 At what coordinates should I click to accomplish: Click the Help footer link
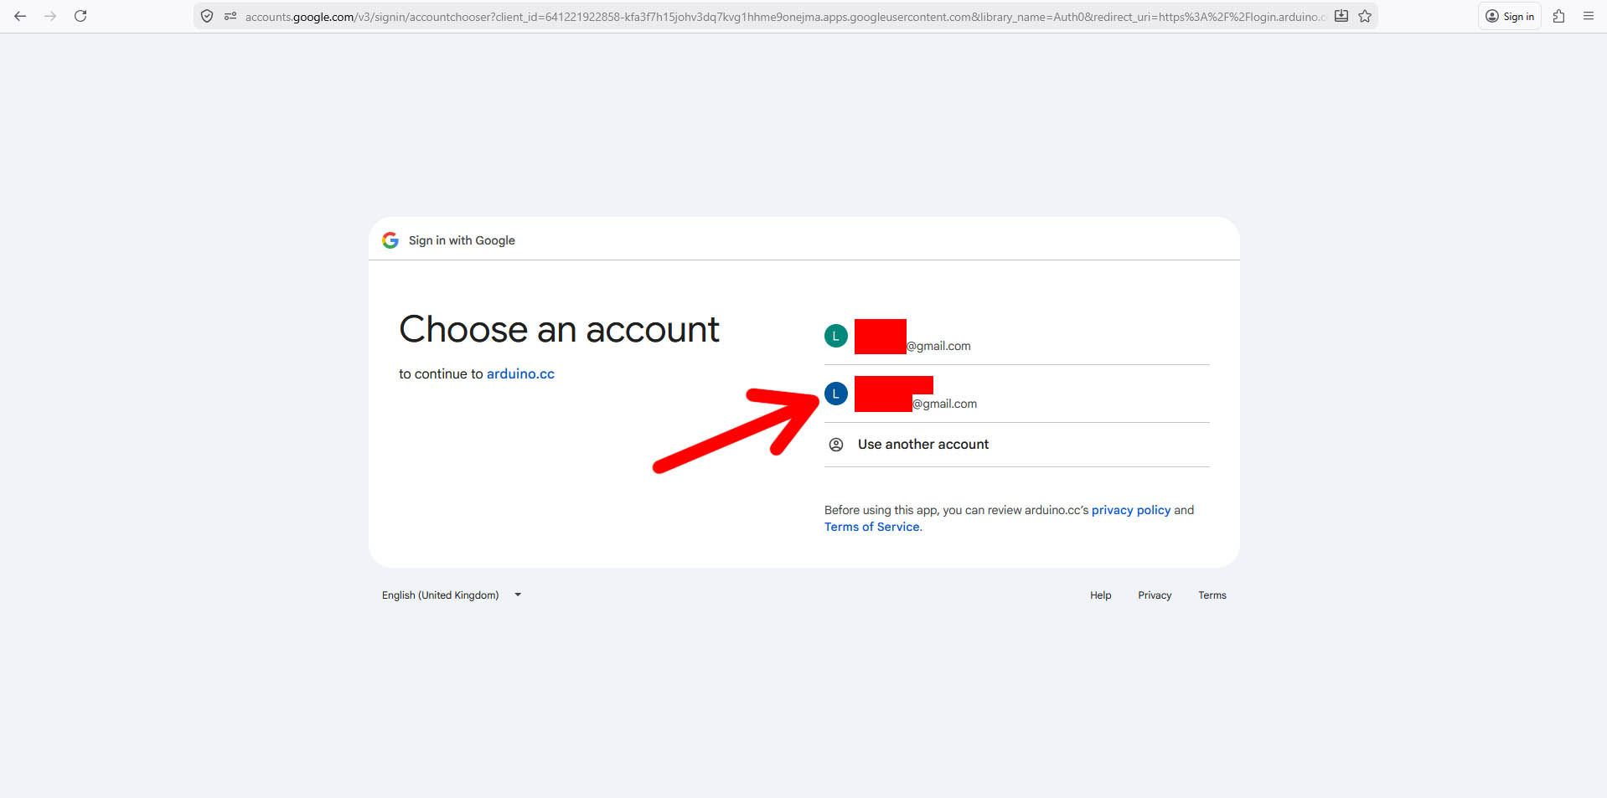coord(1100,595)
